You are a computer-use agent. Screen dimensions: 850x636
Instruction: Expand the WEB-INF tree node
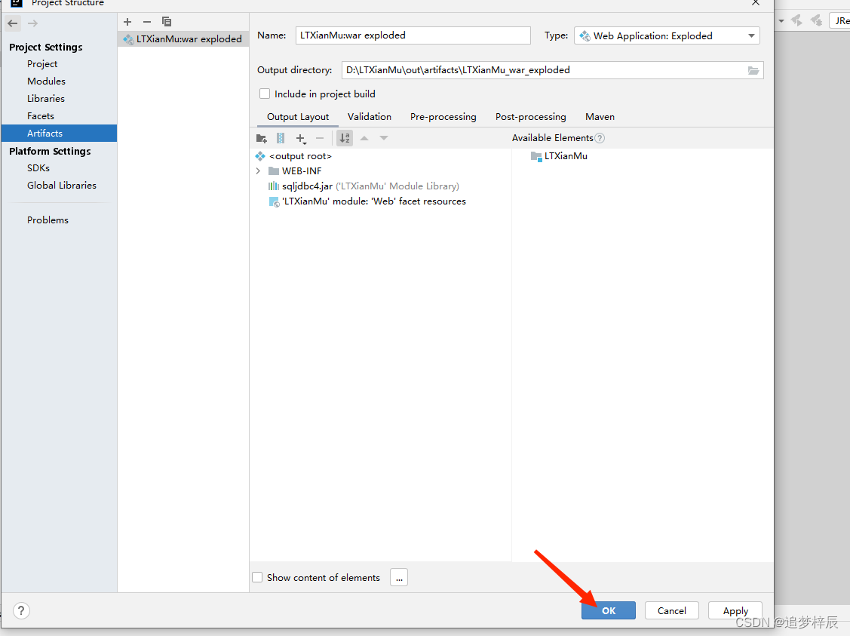coord(258,171)
